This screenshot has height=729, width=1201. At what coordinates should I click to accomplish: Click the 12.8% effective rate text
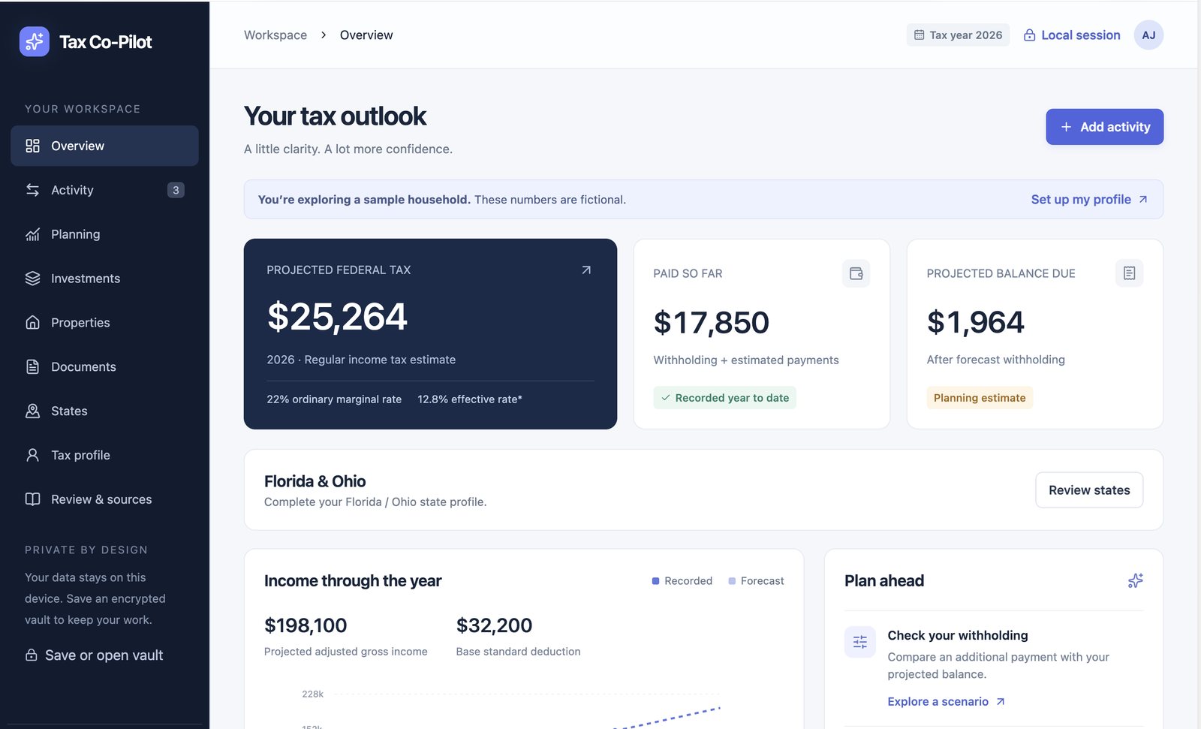(x=470, y=399)
